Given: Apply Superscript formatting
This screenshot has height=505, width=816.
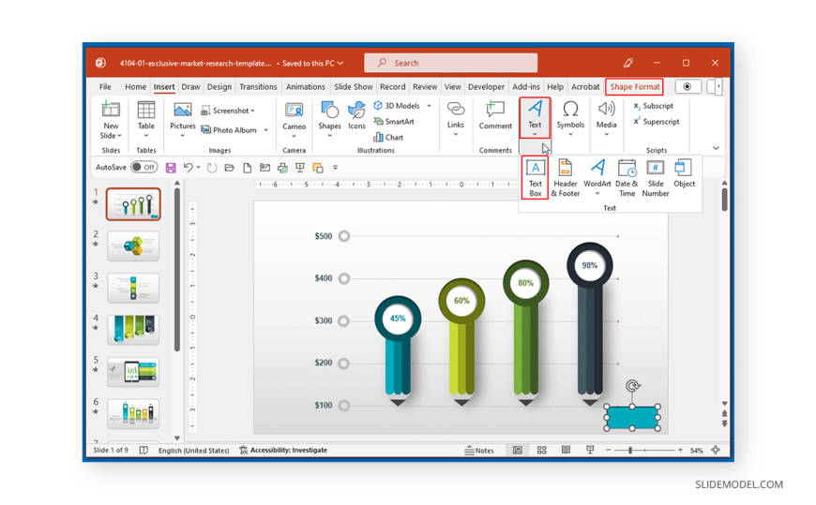Looking at the screenshot, I should point(657,121).
